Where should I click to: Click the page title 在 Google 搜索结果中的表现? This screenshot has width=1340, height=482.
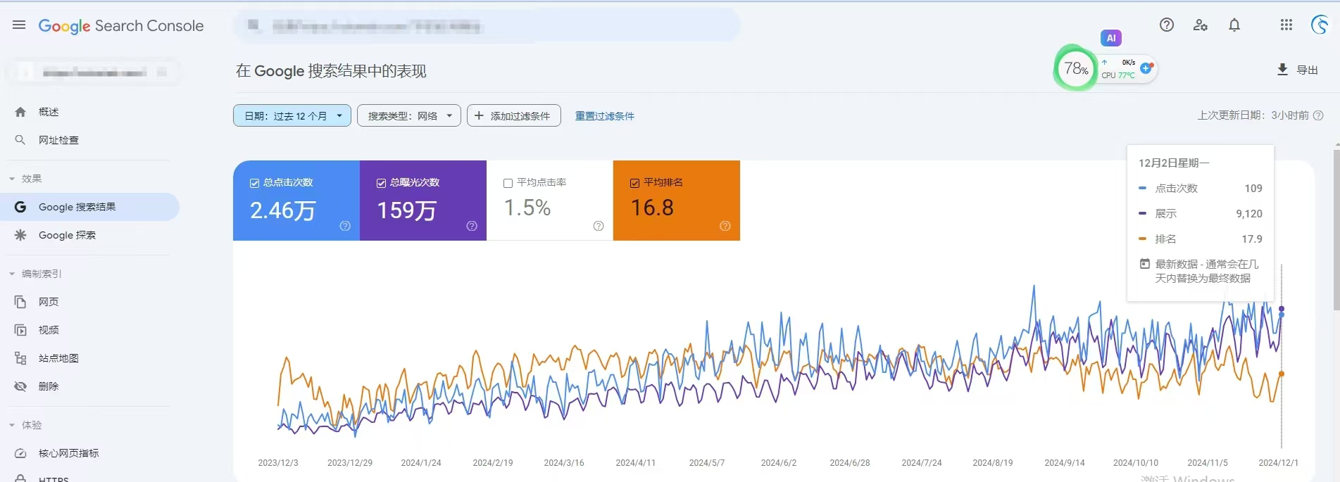coord(331,71)
